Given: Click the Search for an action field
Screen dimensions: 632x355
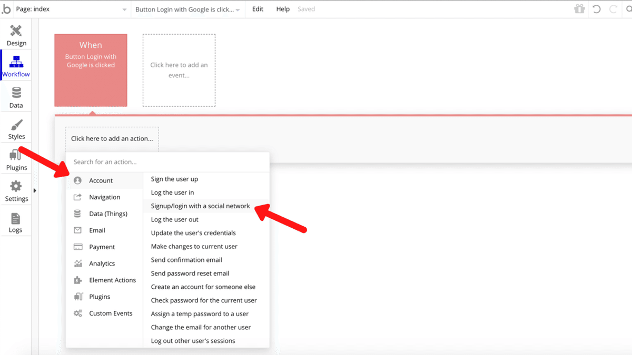Looking at the screenshot, I should [167, 162].
